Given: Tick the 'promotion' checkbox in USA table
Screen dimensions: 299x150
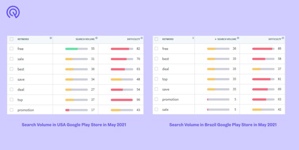Looking at the screenshot, I should 11,110.
